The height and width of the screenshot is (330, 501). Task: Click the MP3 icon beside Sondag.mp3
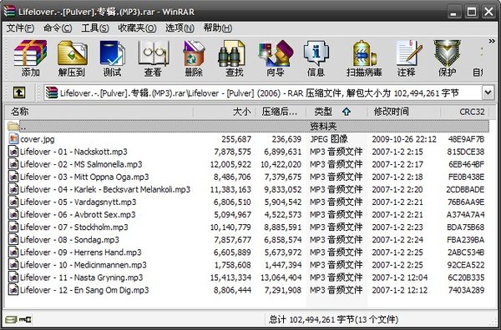(x=13, y=240)
